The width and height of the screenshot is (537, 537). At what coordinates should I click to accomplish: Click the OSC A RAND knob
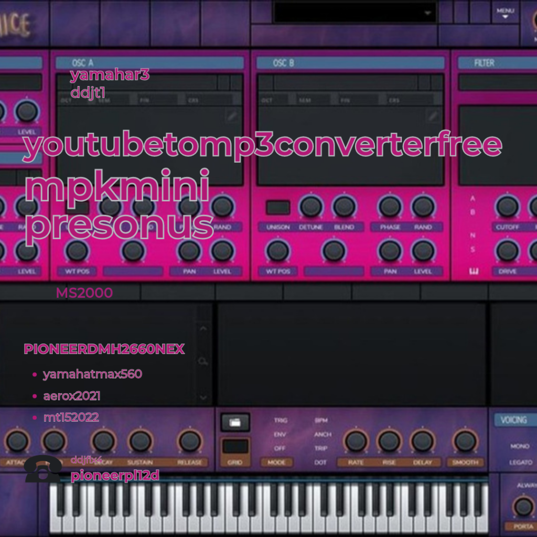point(222,207)
